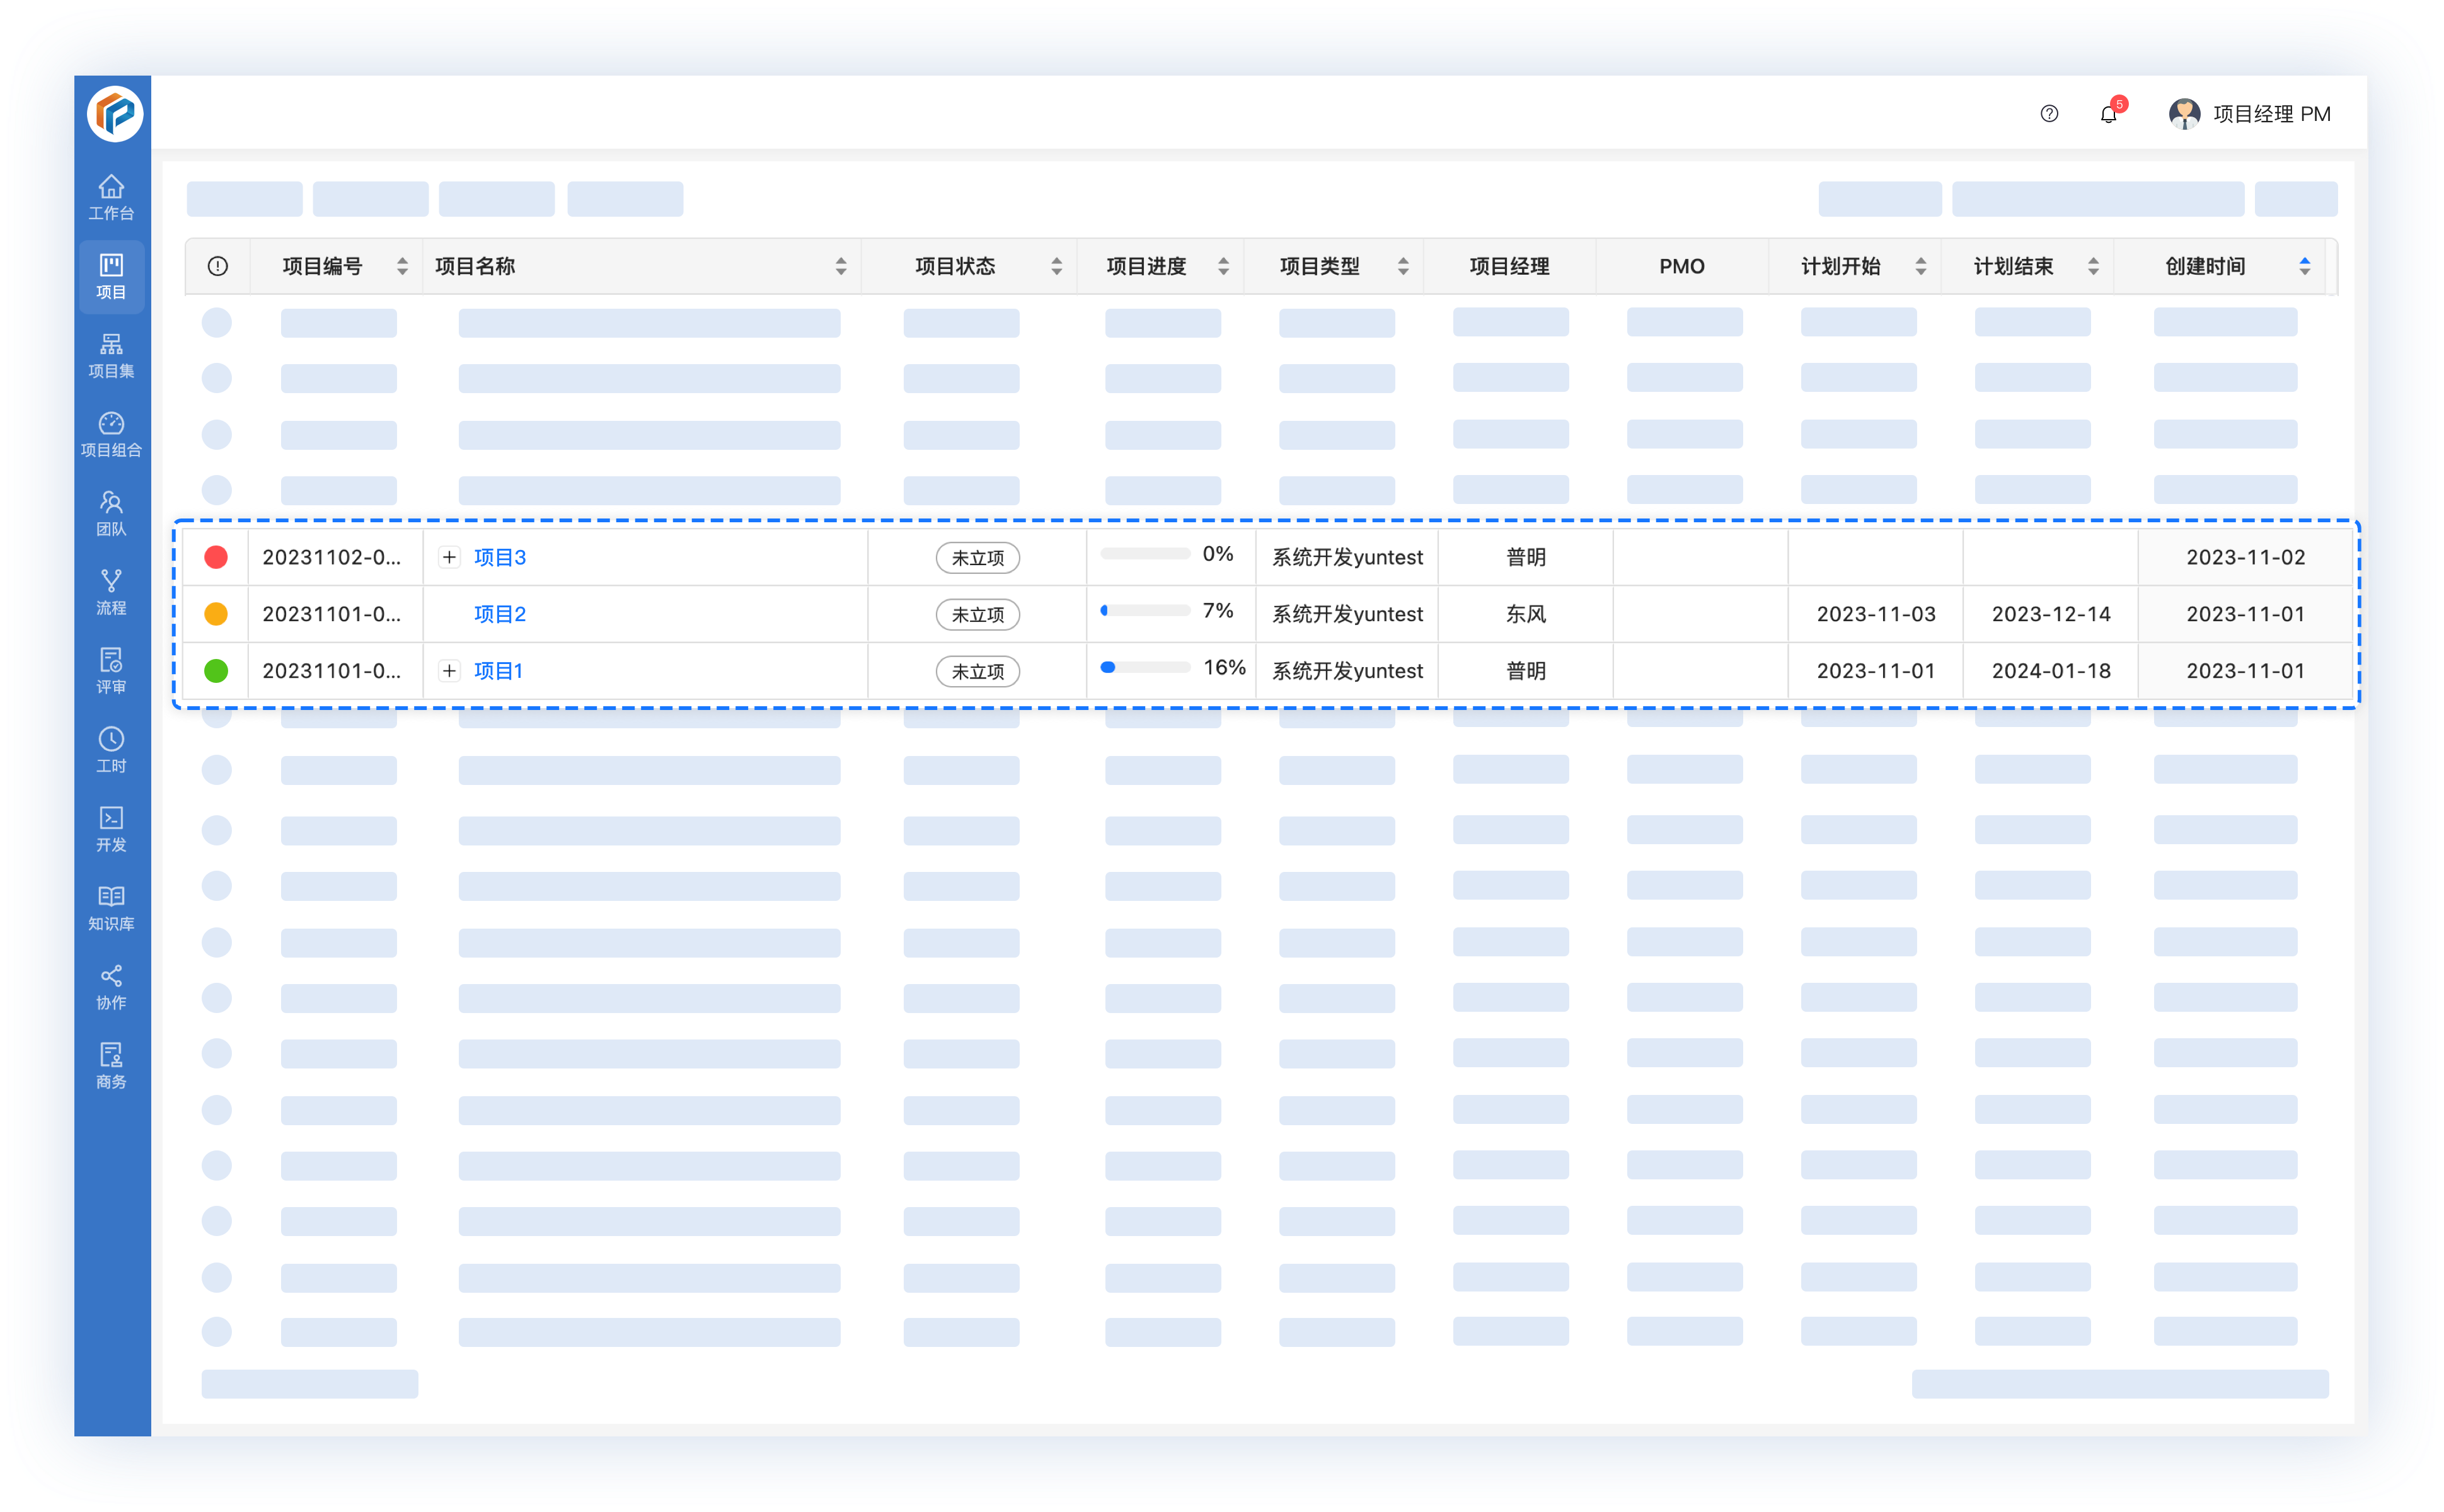Viewport: 2444px width, 1512px height.
Task: Click planned start 2023-11-03 cell
Action: coord(1876,614)
